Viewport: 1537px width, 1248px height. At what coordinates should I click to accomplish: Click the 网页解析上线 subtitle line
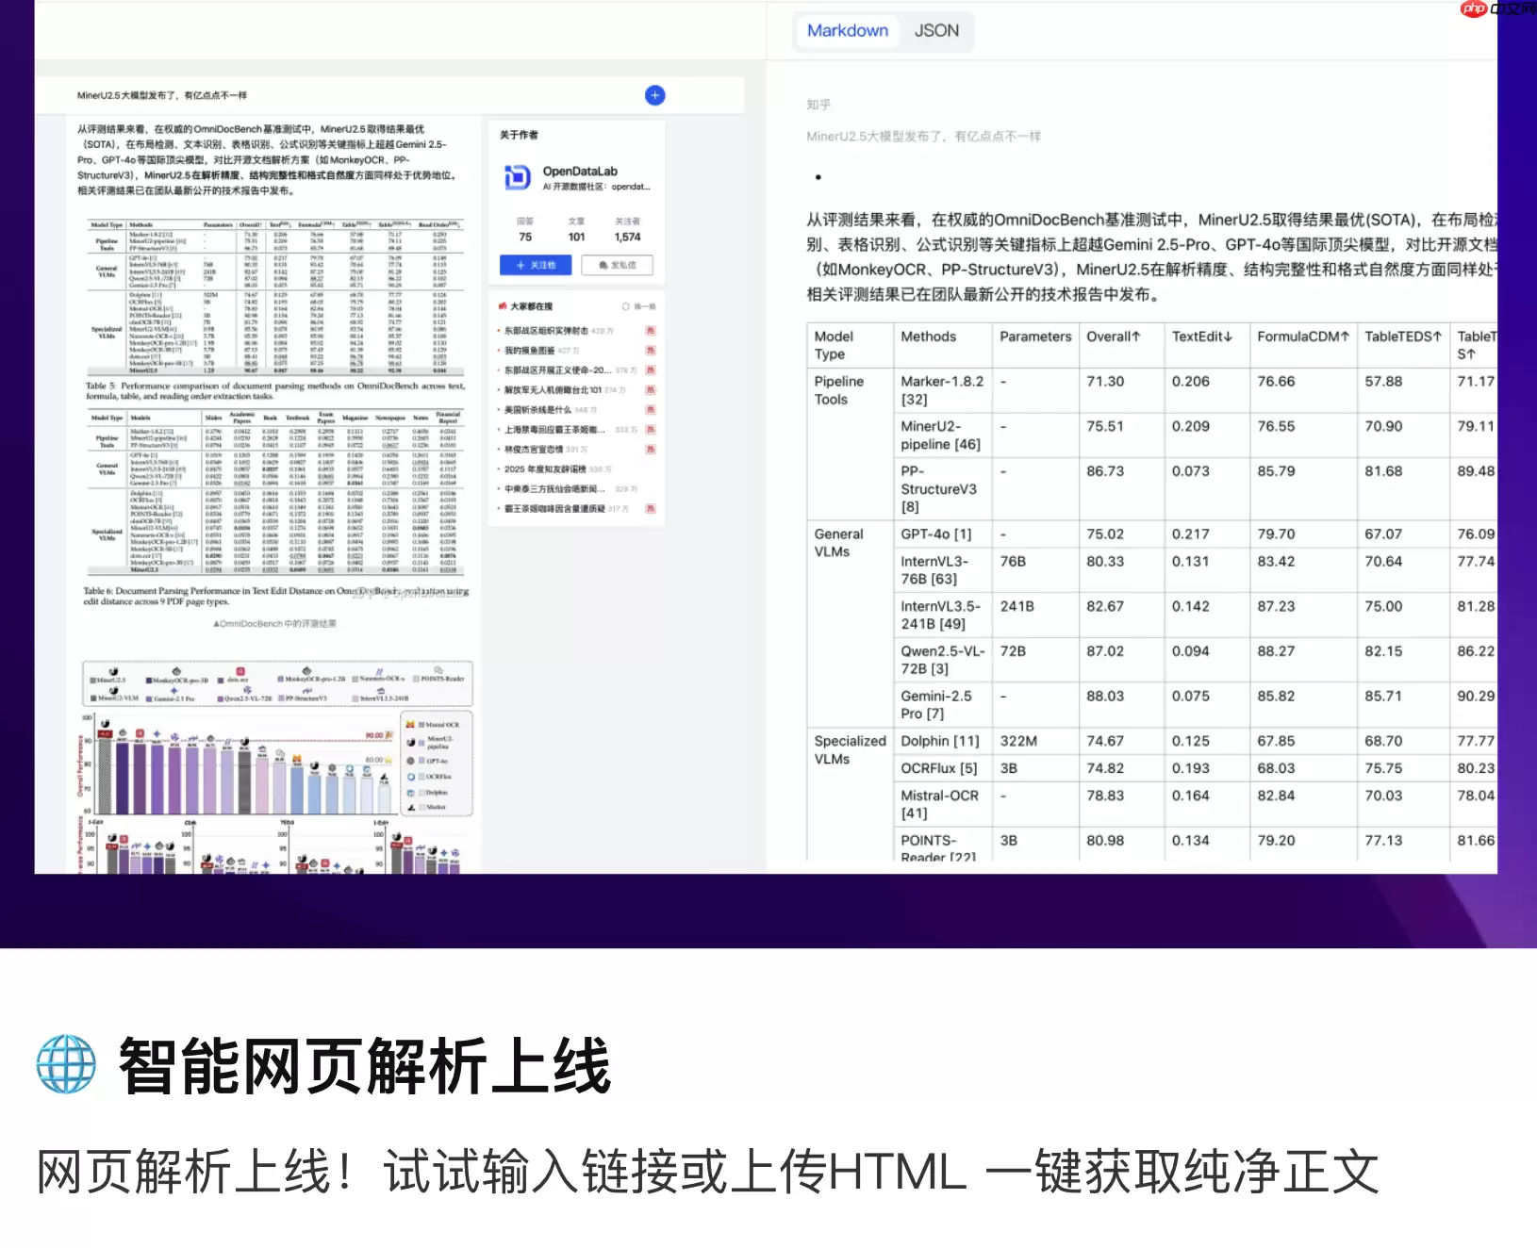707,1172
